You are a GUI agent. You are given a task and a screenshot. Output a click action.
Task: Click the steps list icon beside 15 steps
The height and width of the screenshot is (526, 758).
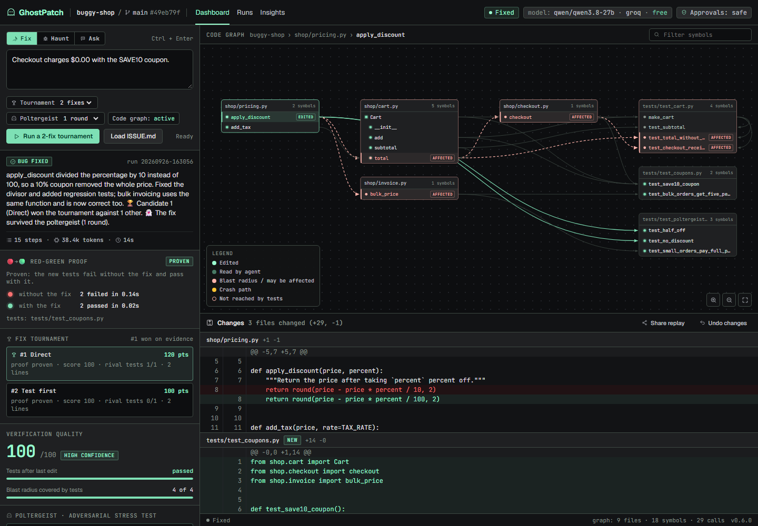coord(9,240)
